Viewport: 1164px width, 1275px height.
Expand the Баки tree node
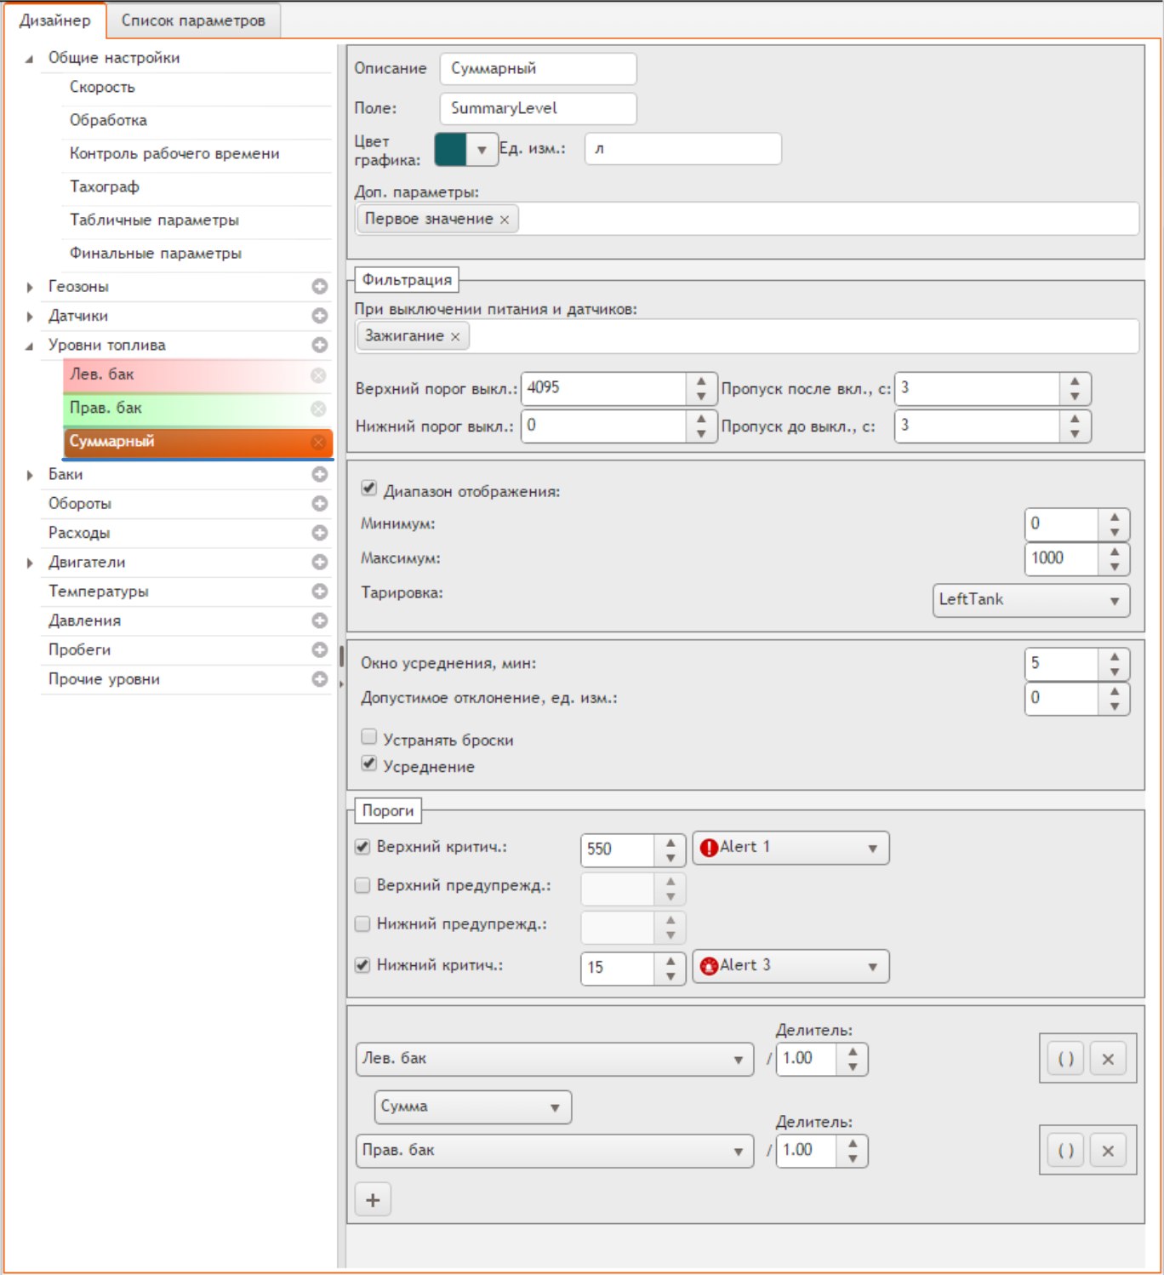click(30, 475)
